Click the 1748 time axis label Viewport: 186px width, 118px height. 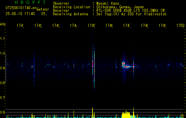[145, 25]
